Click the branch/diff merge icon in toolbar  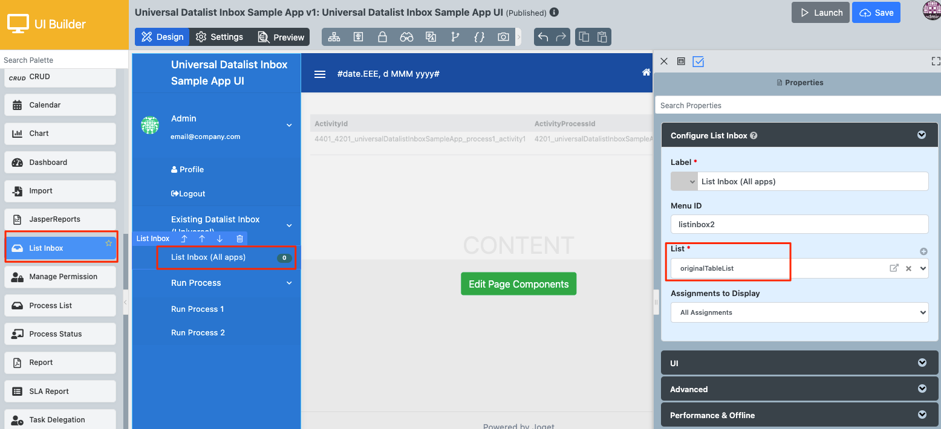tap(455, 37)
